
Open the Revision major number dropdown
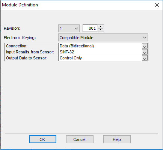point(69,29)
